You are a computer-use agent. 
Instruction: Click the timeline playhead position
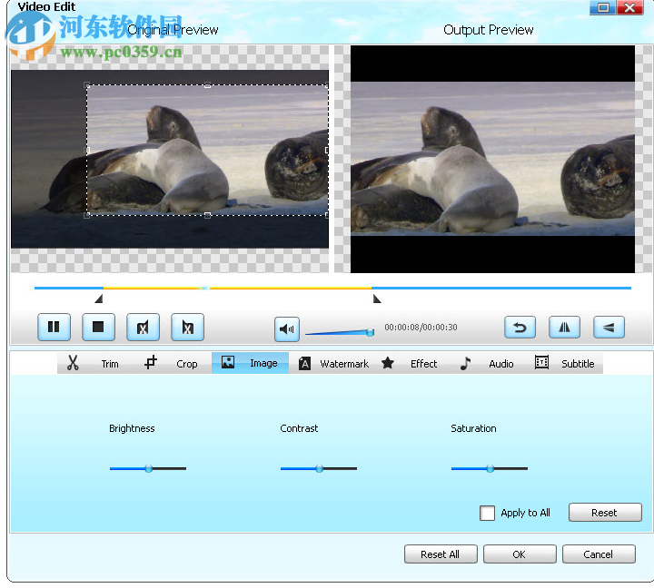[205, 288]
